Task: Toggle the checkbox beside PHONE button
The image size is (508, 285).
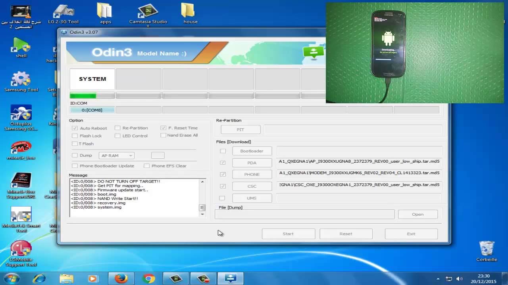Action: click(223, 174)
